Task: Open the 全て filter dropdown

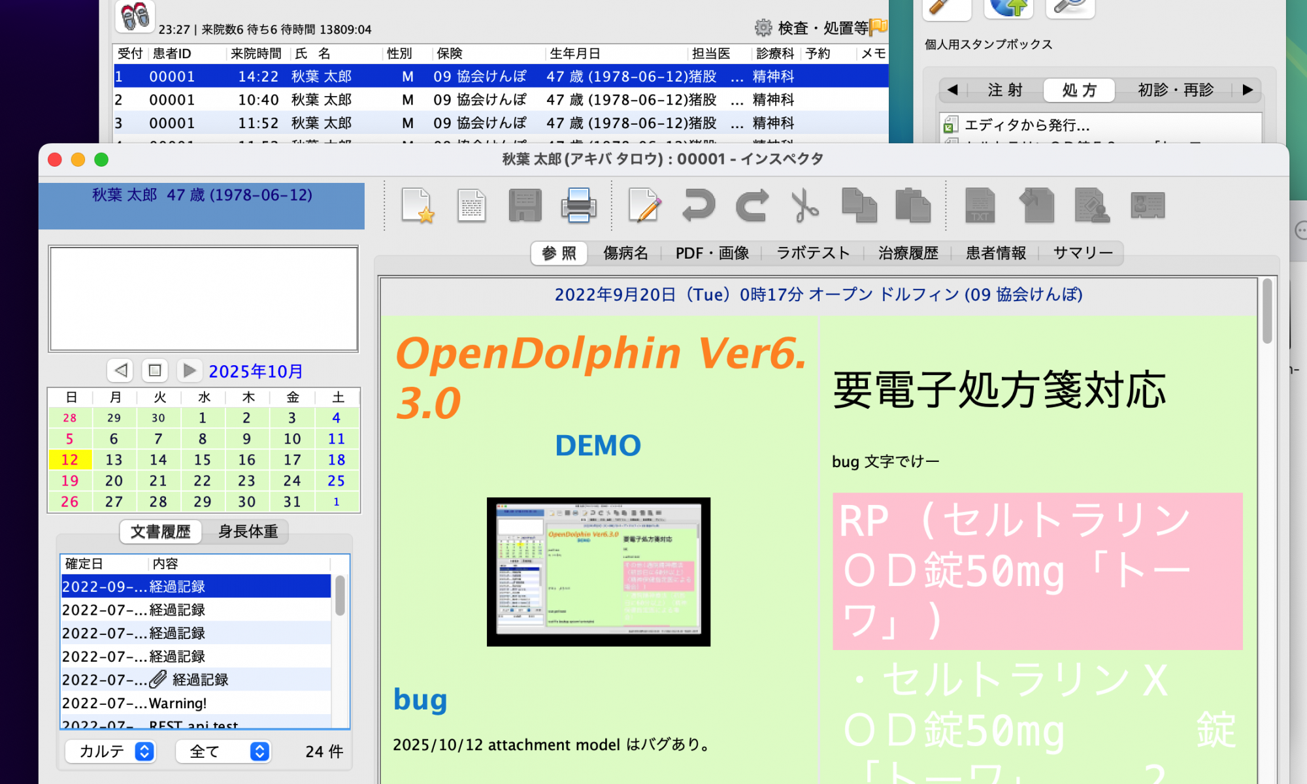Action: click(223, 751)
